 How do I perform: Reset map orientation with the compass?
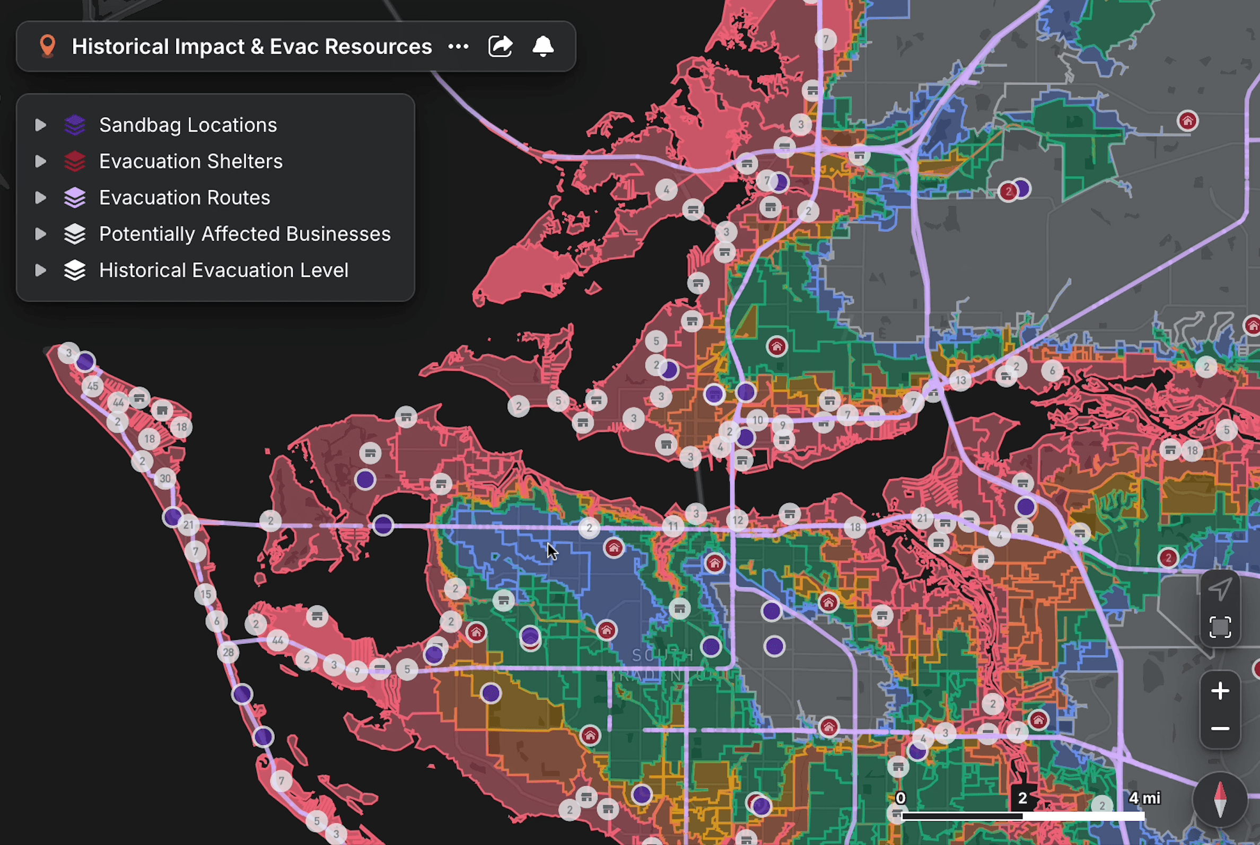(1220, 800)
